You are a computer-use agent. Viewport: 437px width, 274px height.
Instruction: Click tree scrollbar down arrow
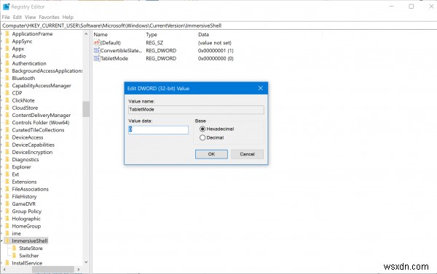[x=86, y=262]
